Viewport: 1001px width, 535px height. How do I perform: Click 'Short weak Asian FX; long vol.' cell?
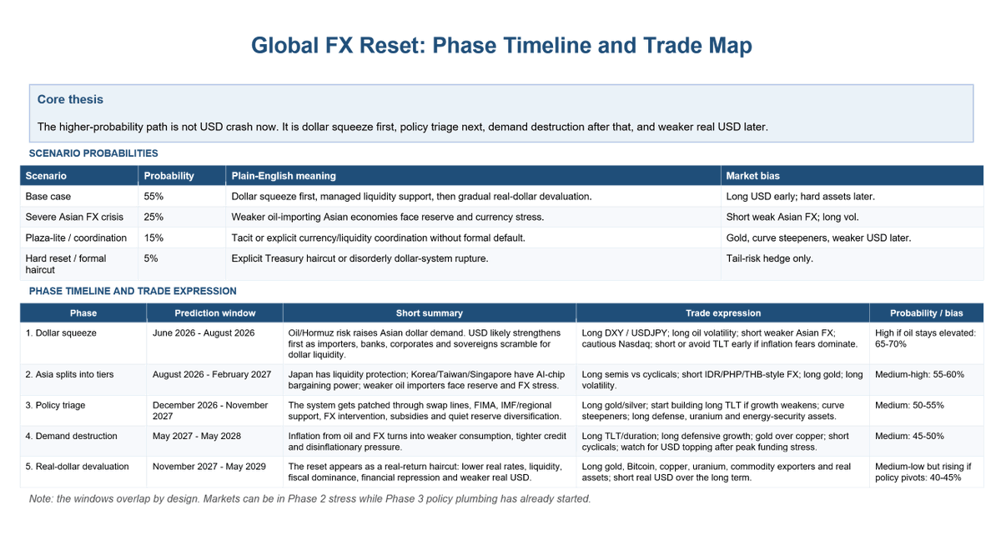[x=852, y=217]
